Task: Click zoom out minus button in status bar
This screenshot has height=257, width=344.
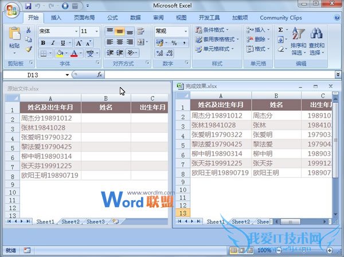Action: point(279,250)
